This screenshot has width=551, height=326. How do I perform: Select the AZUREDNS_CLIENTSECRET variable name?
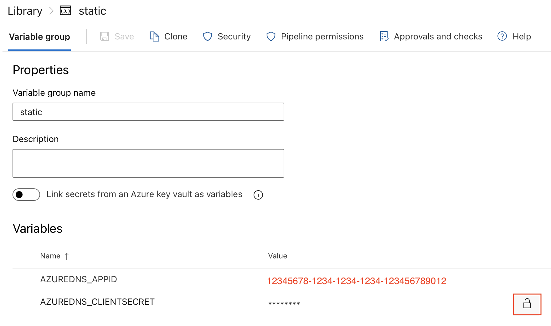pos(97,302)
